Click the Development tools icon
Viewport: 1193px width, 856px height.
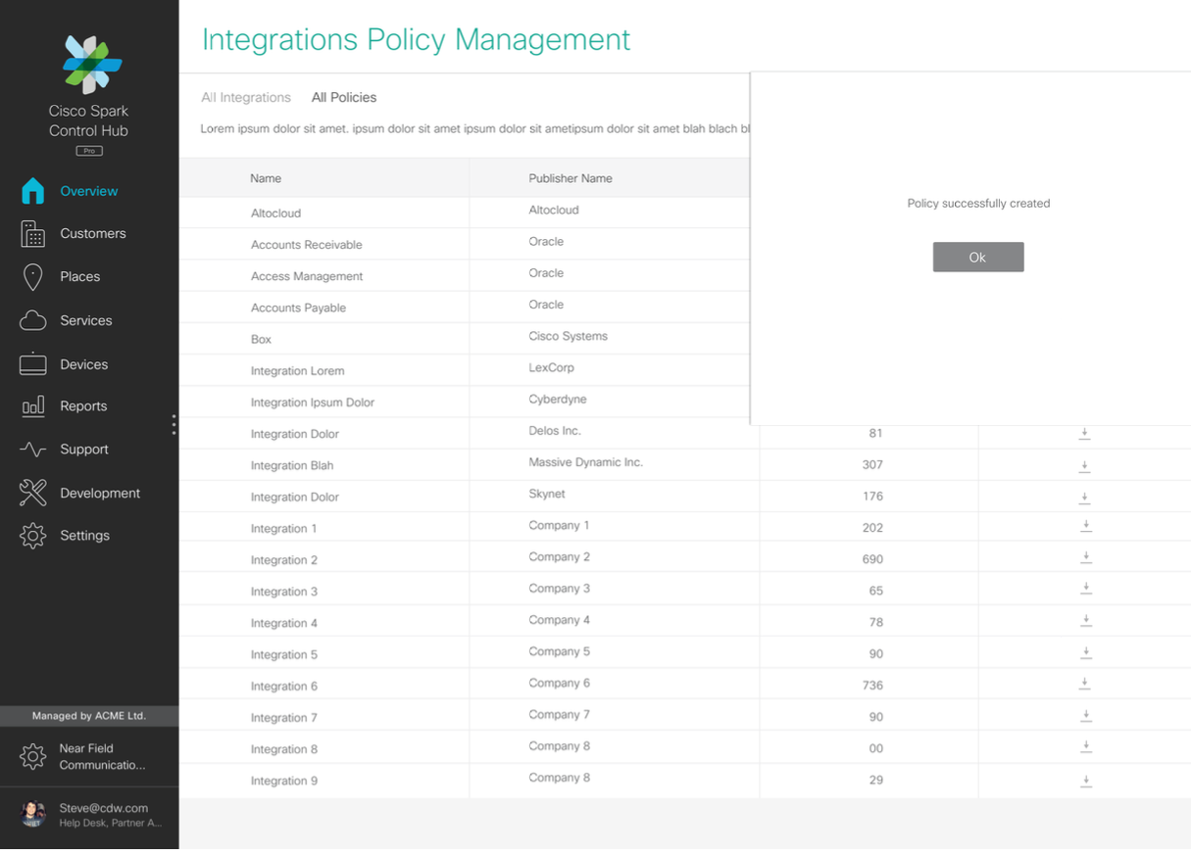point(33,493)
